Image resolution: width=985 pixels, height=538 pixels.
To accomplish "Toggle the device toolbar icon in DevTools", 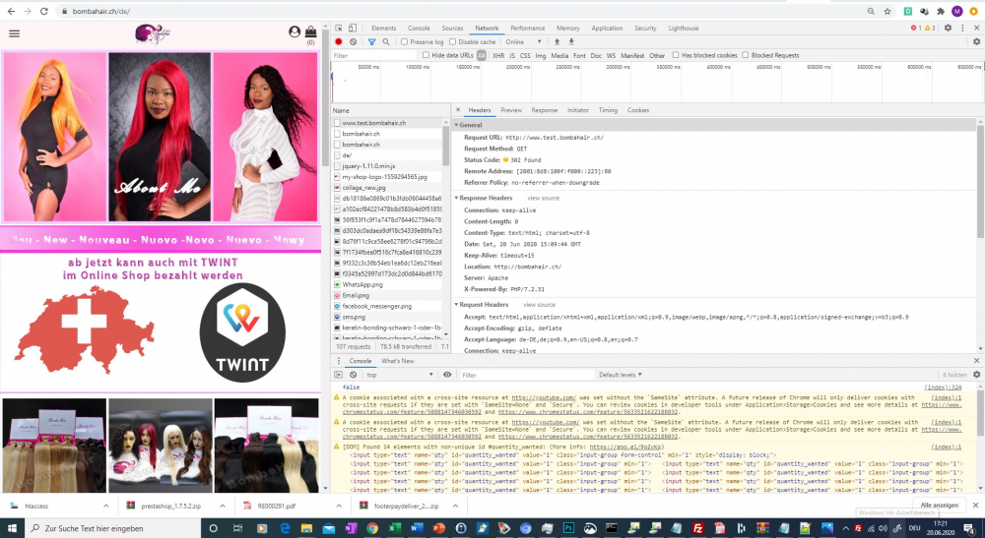I will pos(353,29).
